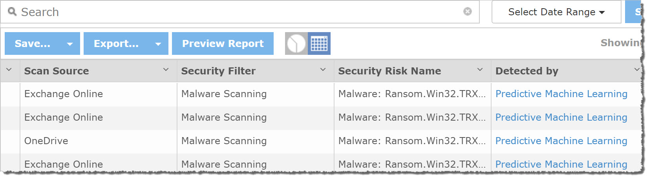The width and height of the screenshot is (649, 179).
Task: Select the OneDrive scan source row
Action: click(x=46, y=141)
